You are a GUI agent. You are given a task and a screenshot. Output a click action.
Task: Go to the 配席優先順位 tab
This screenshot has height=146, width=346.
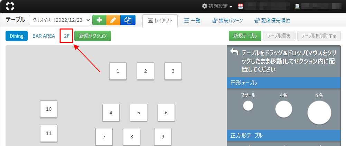tap(272, 21)
